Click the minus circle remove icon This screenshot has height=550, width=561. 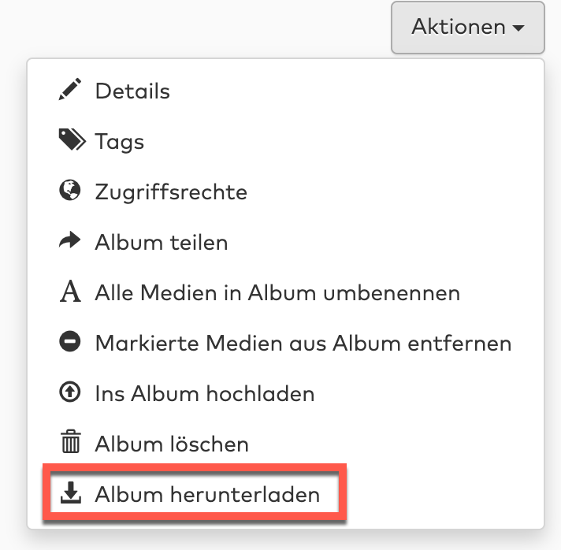point(70,343)
